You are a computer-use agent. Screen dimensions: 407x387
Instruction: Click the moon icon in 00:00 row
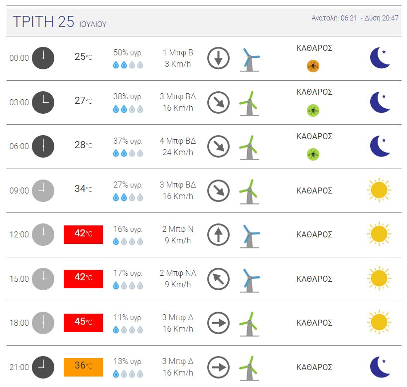coord(380,58)
